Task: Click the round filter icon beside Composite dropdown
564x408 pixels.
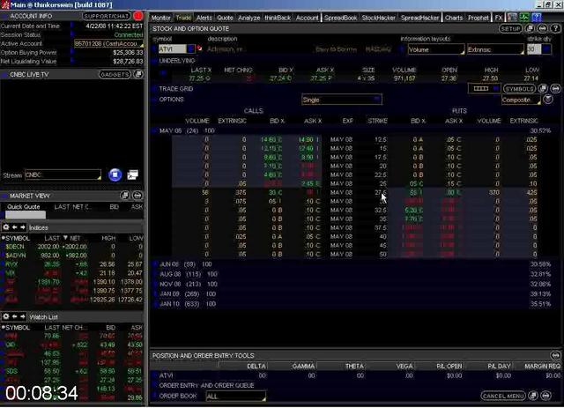Action: pyautogui.click(x=548, y=100)
